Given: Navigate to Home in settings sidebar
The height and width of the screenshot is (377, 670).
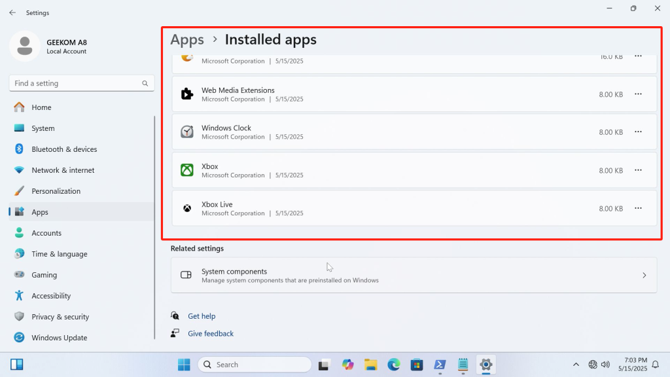Looking at the screenshot, I should click(x=81, y=107).
